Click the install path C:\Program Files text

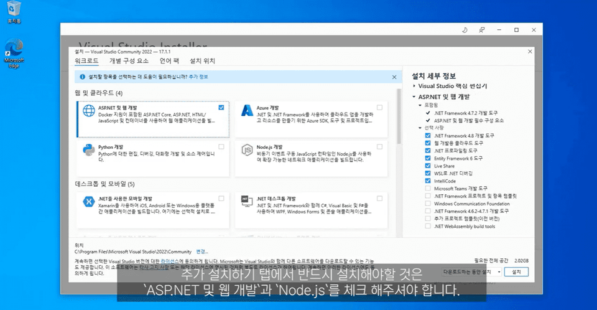coord(133,251)
